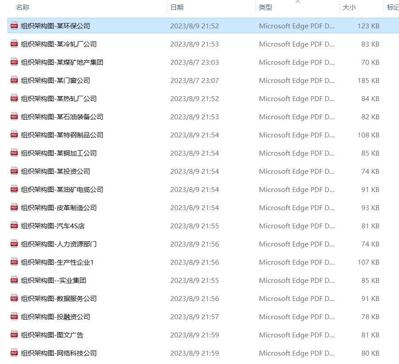399x364 pixels.
Task: Click the PDF icon of 组织架构图-某热轧厂公司
Action: tap(14, 98)
